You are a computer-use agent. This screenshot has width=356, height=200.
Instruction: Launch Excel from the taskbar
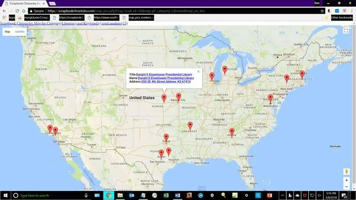pos(166,195)
